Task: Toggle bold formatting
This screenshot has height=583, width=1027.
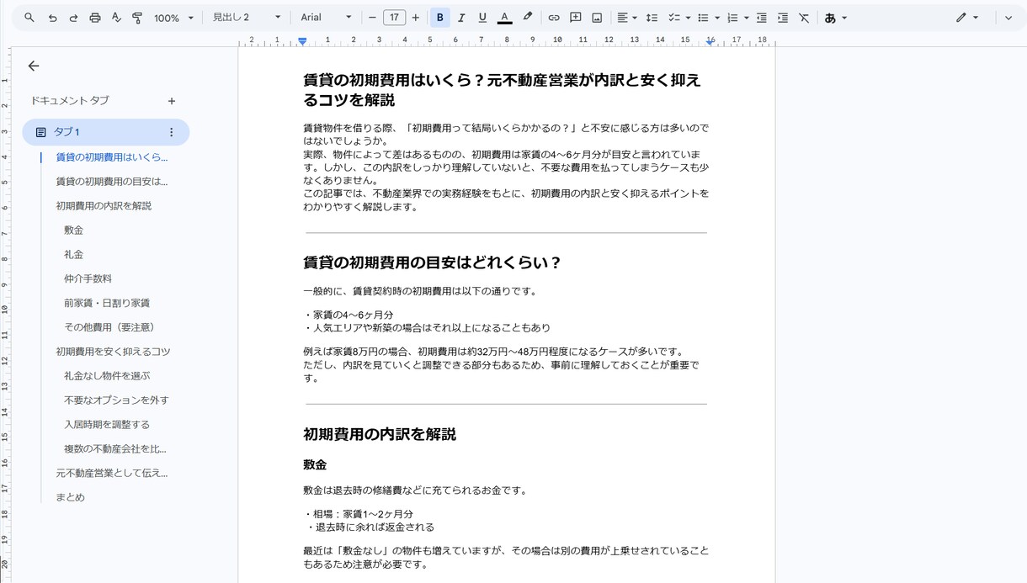Action: [x=440, y=18]
